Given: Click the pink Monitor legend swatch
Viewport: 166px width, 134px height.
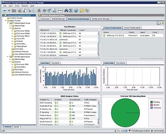Looking at the screenshot, I should pyautogui.click(x=152, y=105).
